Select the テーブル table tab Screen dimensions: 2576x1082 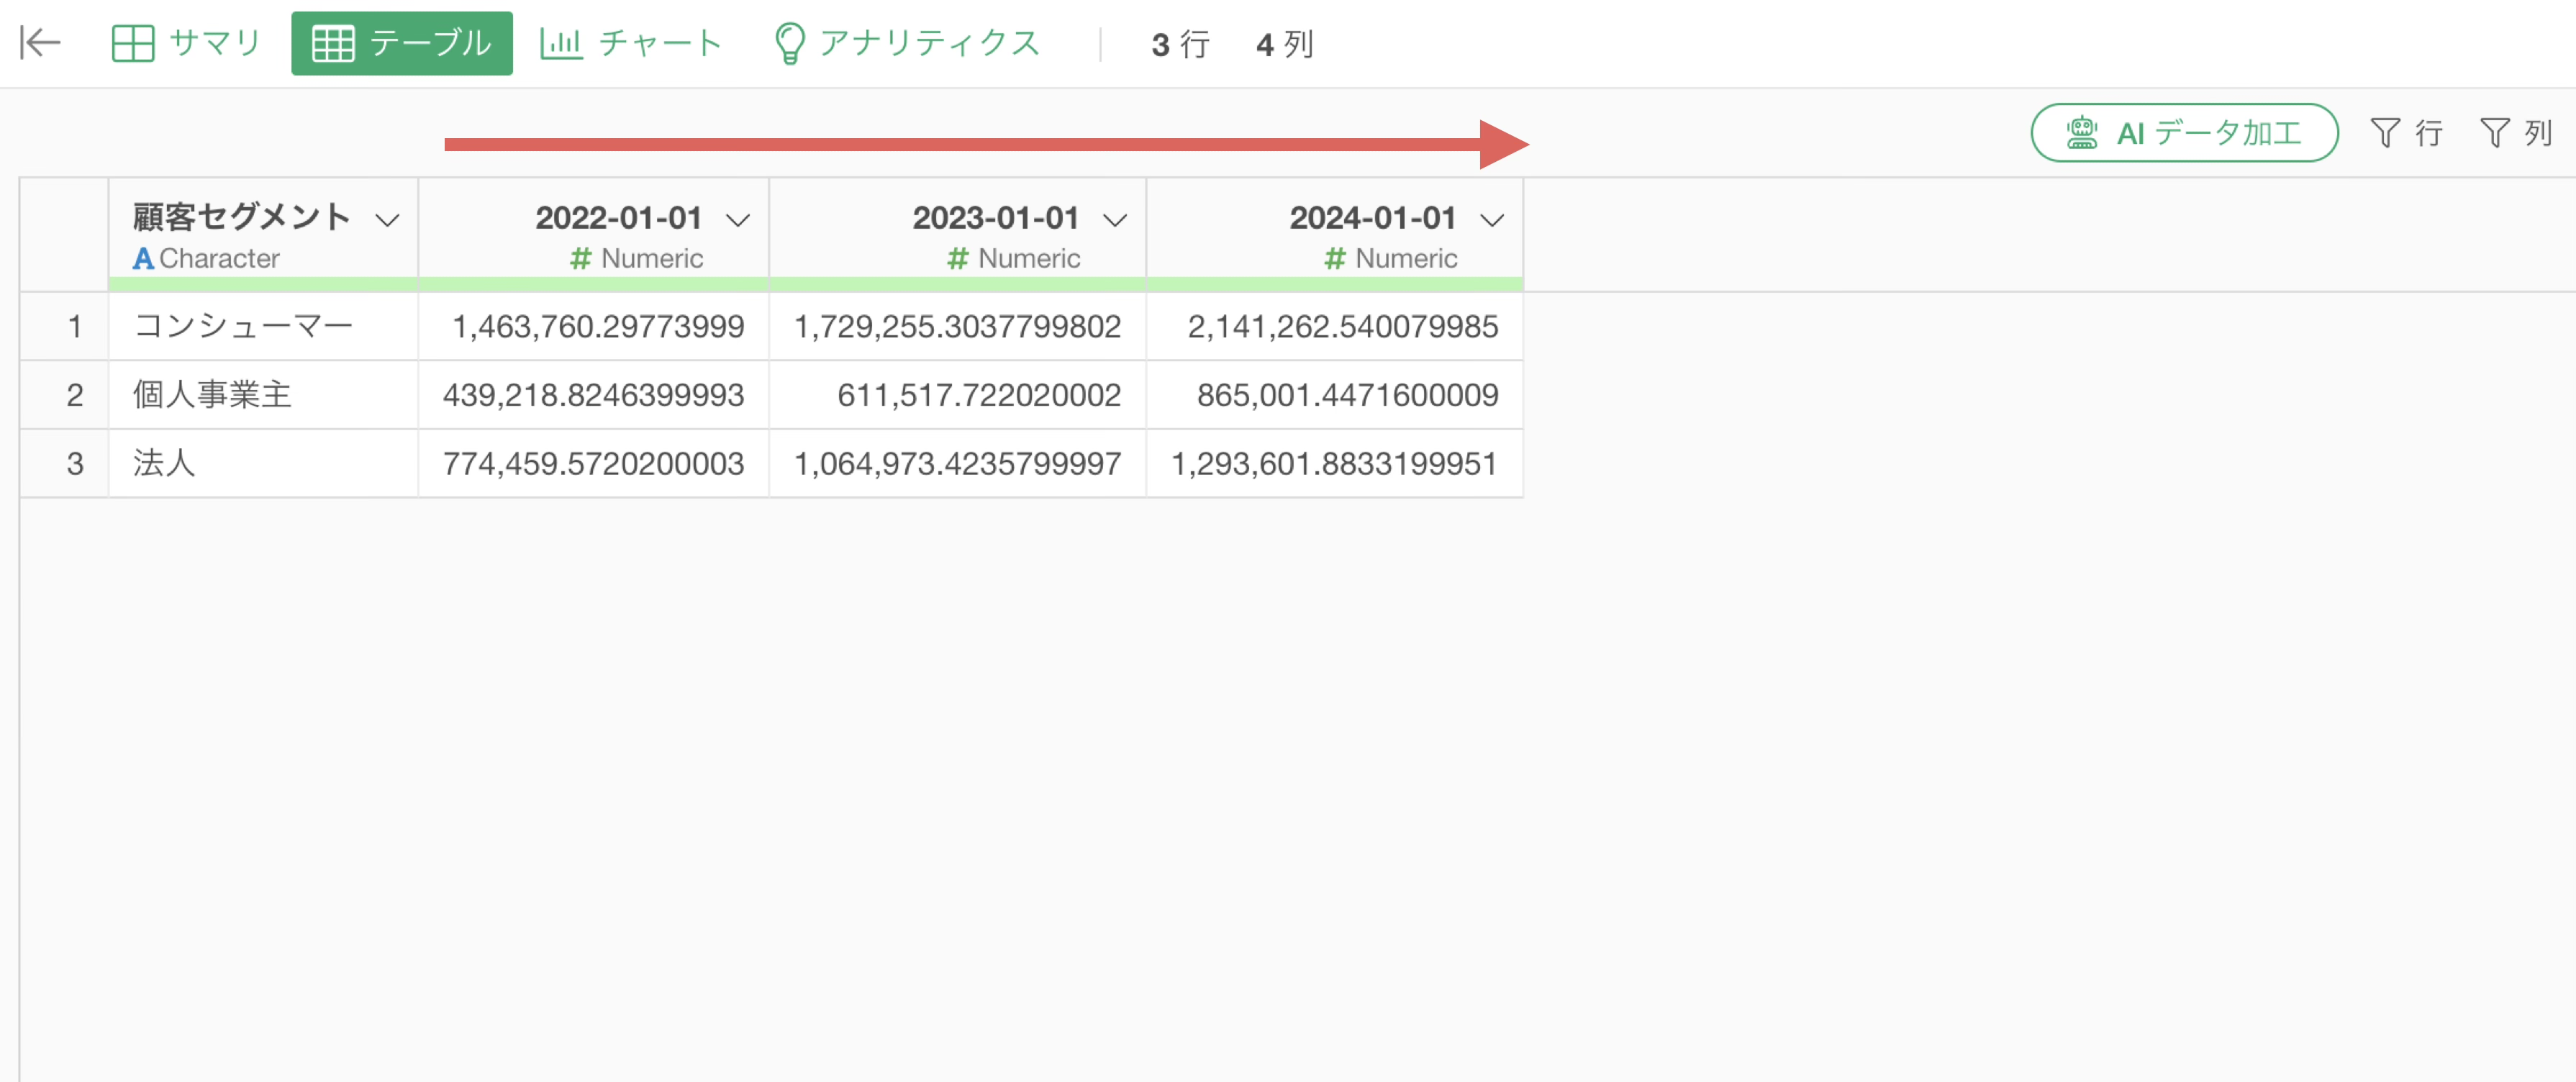coord(402,43)
